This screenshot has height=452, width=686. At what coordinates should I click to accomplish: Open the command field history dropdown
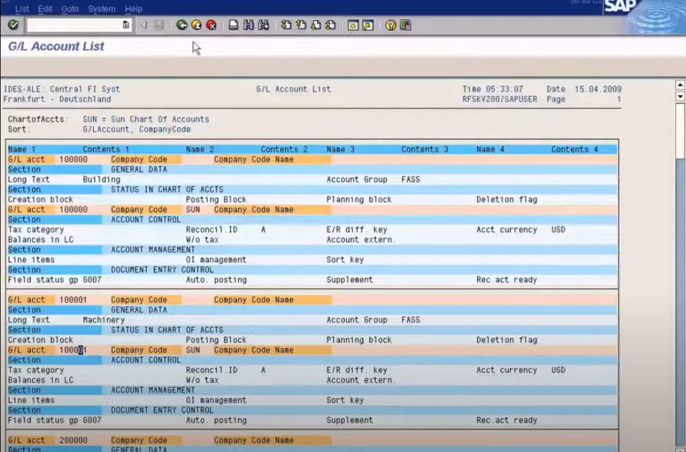[x=126, y=25]
